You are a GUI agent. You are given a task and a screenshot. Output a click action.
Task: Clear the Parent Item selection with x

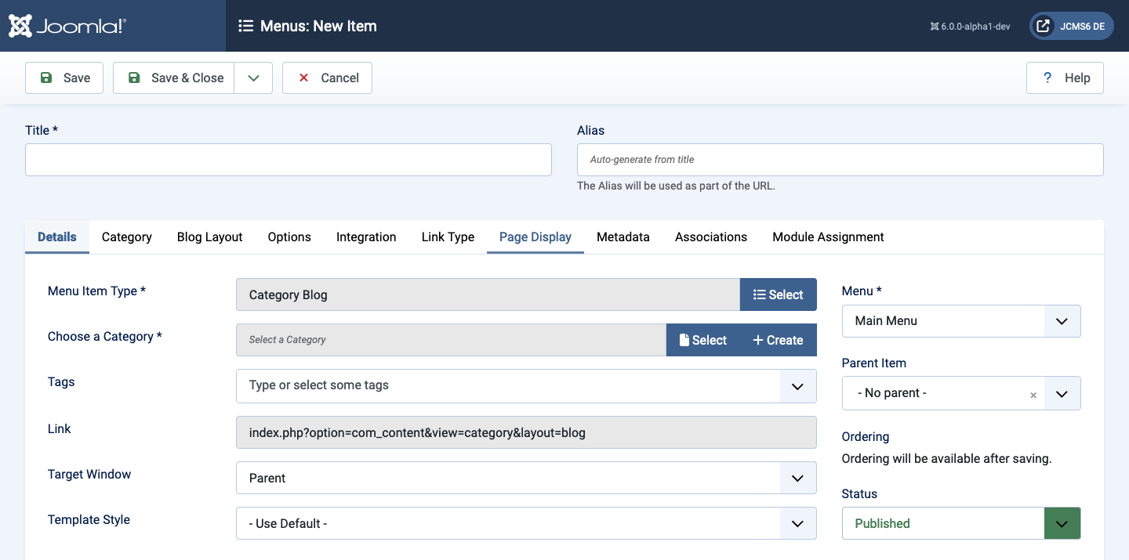coord(1033,395)
